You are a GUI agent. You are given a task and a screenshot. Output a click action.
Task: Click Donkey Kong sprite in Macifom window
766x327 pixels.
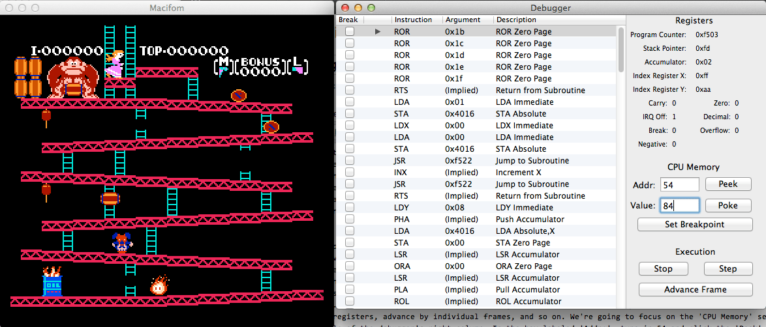(x=72, y=77)
